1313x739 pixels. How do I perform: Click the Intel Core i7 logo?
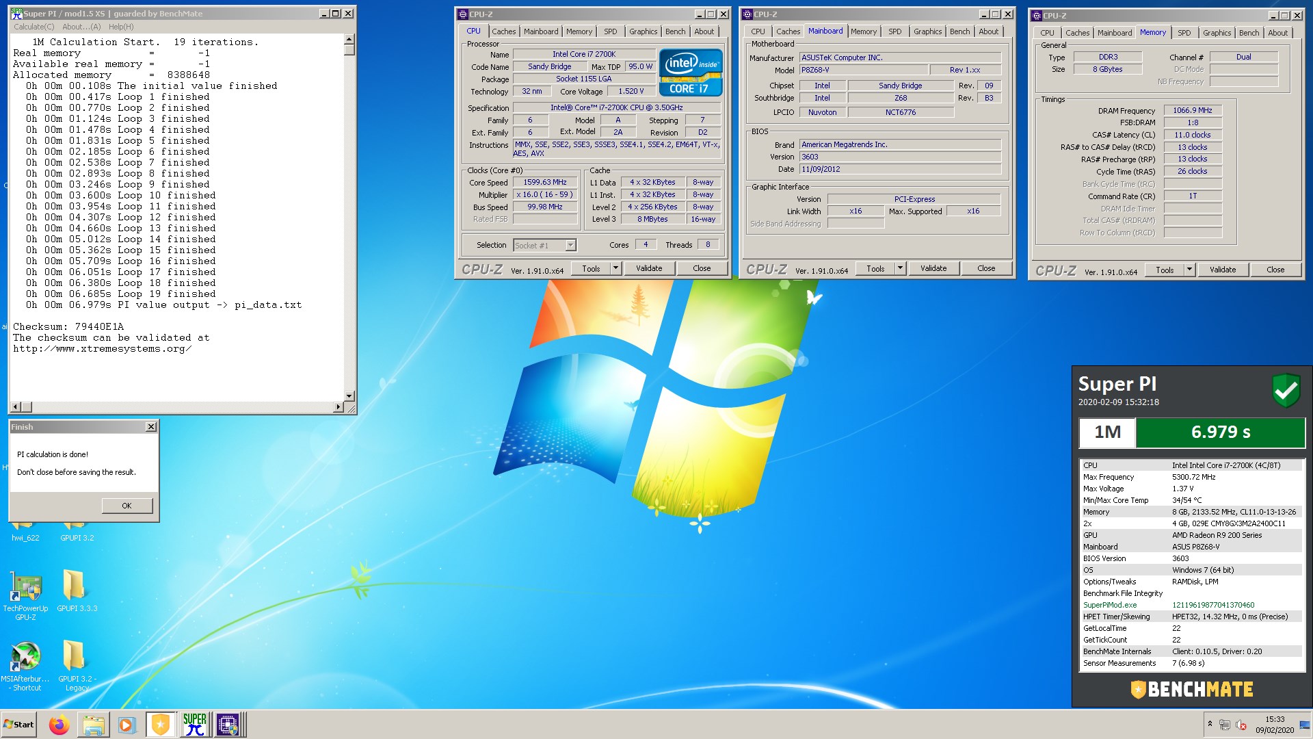coord(691,72)
